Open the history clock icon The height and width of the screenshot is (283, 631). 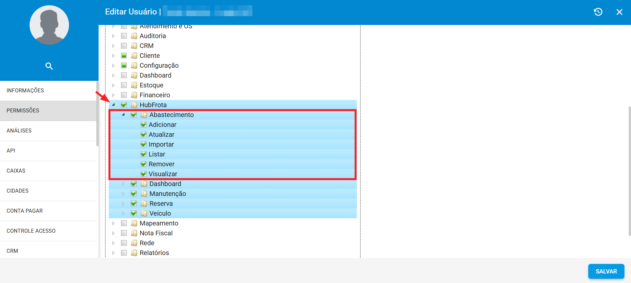pos(598,12)
